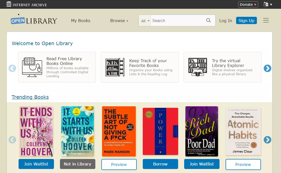Join Waitlist for Rich Dad Poor Dad
The image size is (281, 173).
202,164
